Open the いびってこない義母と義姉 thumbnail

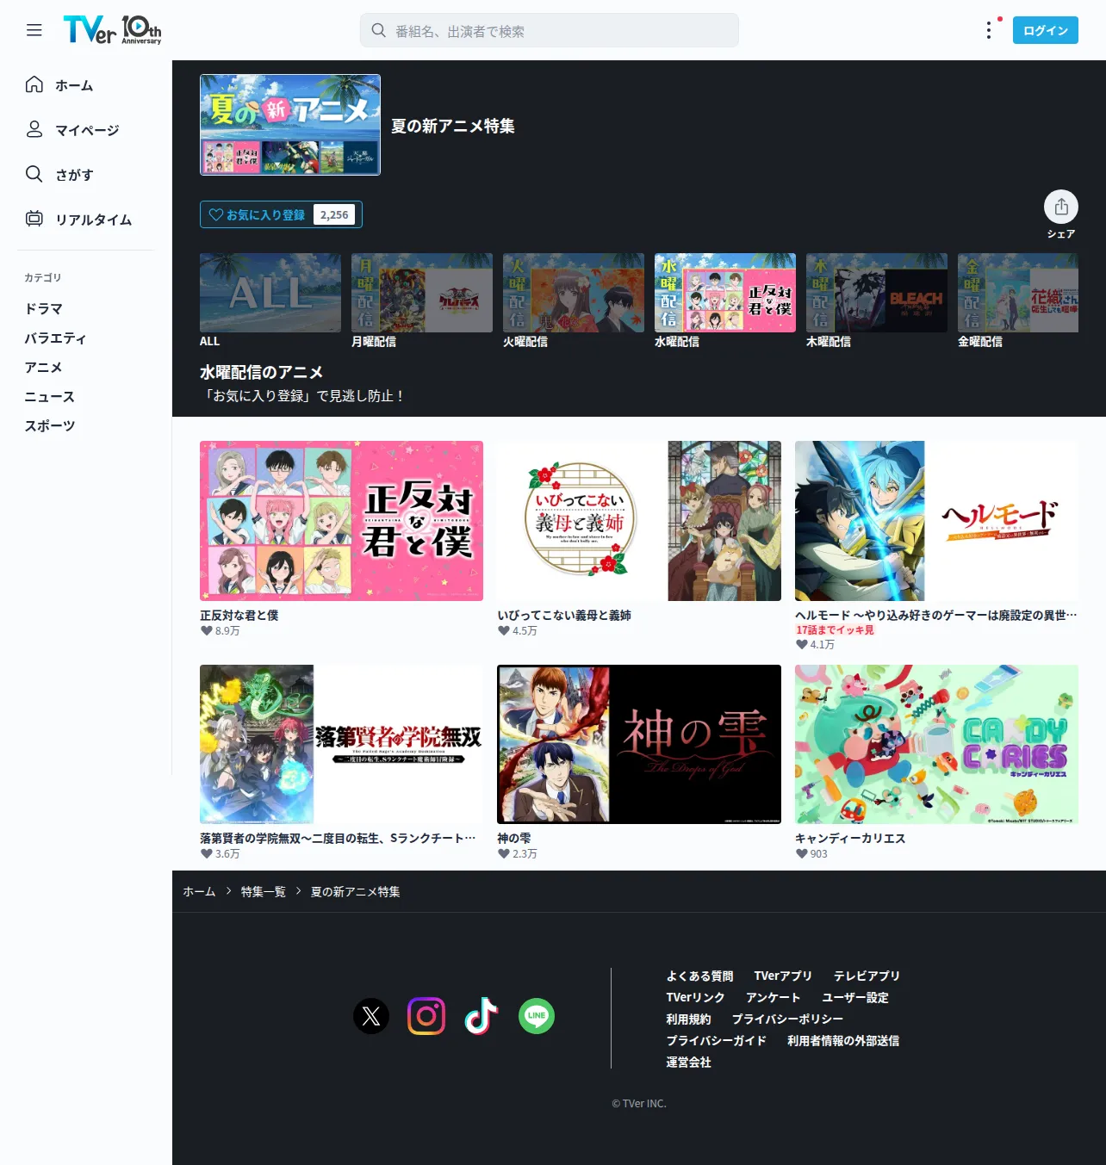[639, 520]
